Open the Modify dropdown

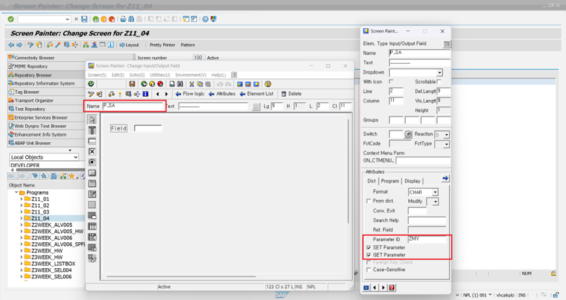(x=435, y=201)
